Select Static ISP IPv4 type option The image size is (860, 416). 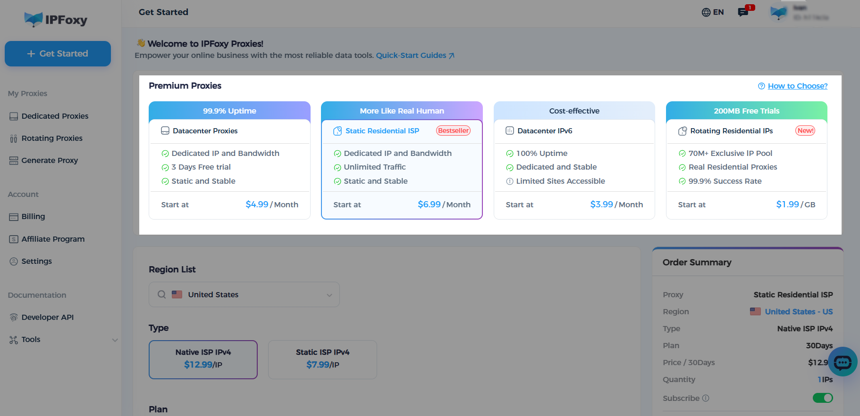pyautogui.click(x=322, y=359)
